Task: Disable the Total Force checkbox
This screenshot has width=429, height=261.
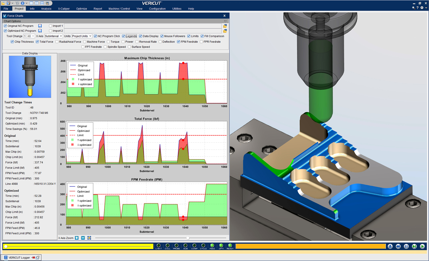Action: tap(37, 41)
